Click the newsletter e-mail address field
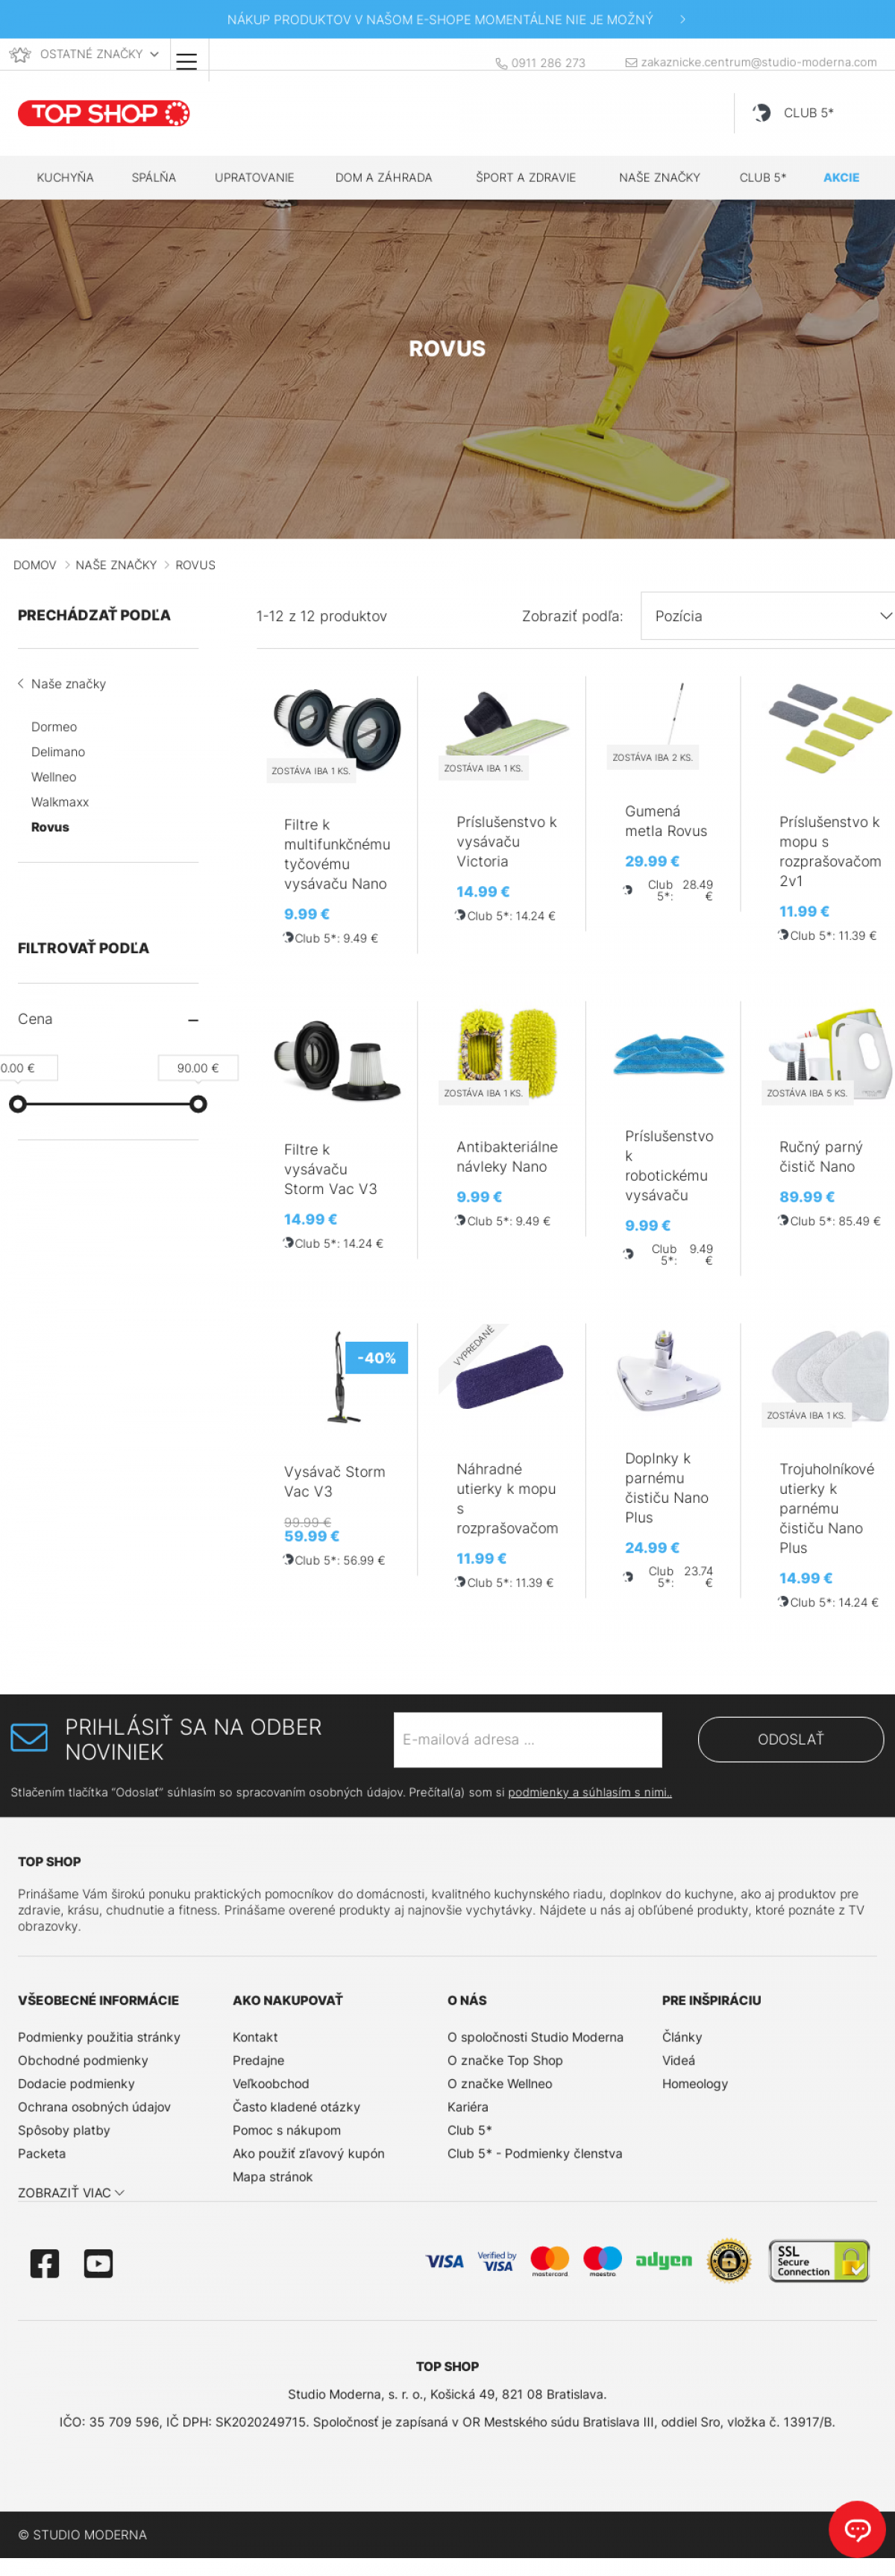This screenshot has width=895, height=2576. point(527,1739)
